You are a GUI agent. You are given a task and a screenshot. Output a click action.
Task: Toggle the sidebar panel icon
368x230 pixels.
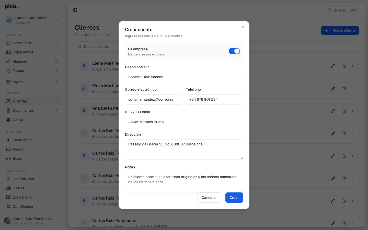coord(75,10)
